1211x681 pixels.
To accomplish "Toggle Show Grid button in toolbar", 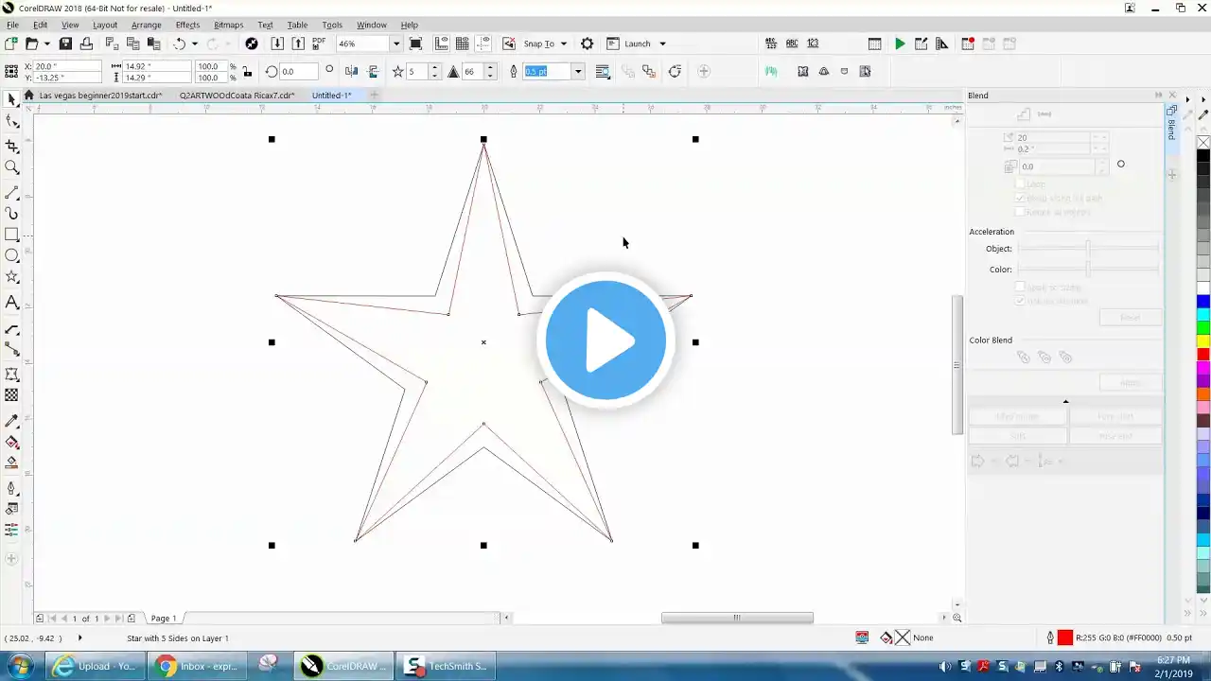I will pyautogui.click(x=463, y=44).
